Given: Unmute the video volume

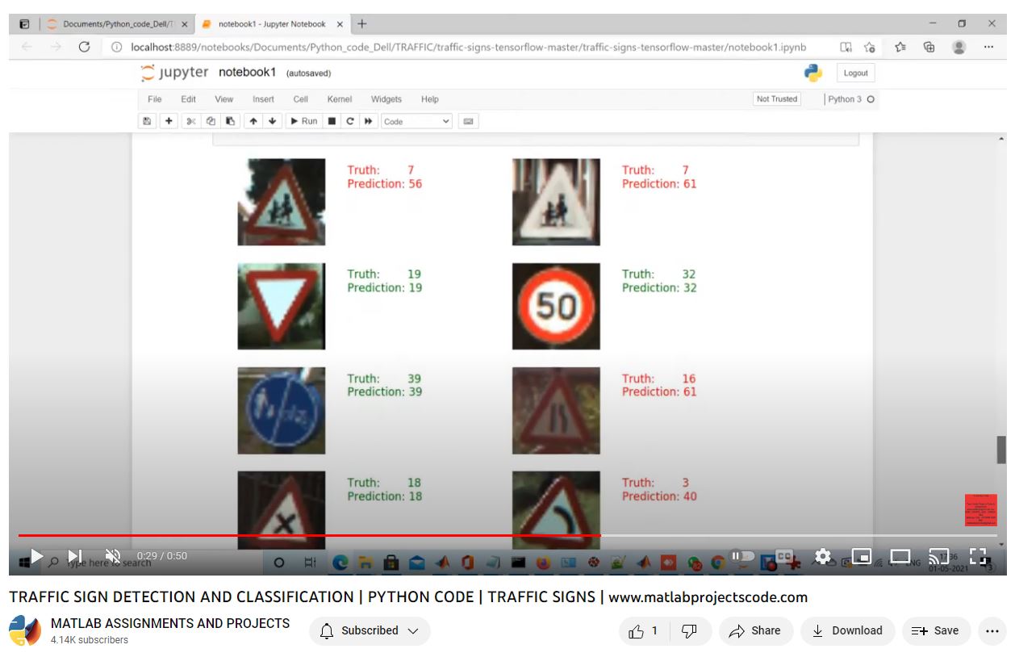Looking at the screenshot, I should point(113,556).
